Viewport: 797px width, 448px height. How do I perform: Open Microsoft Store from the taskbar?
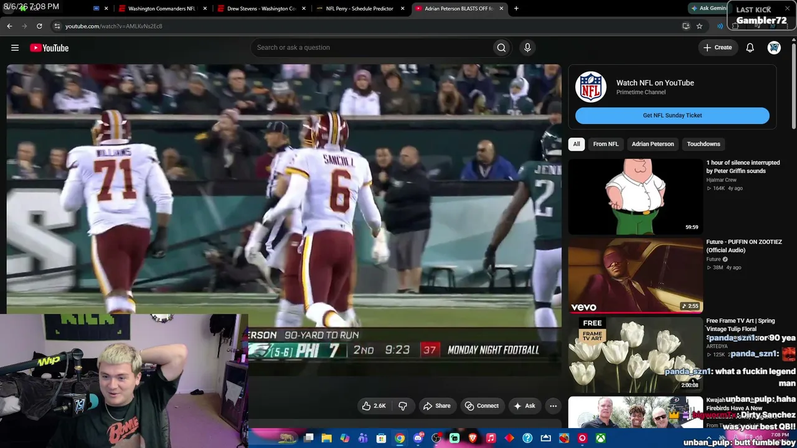[x=381, y=438]
